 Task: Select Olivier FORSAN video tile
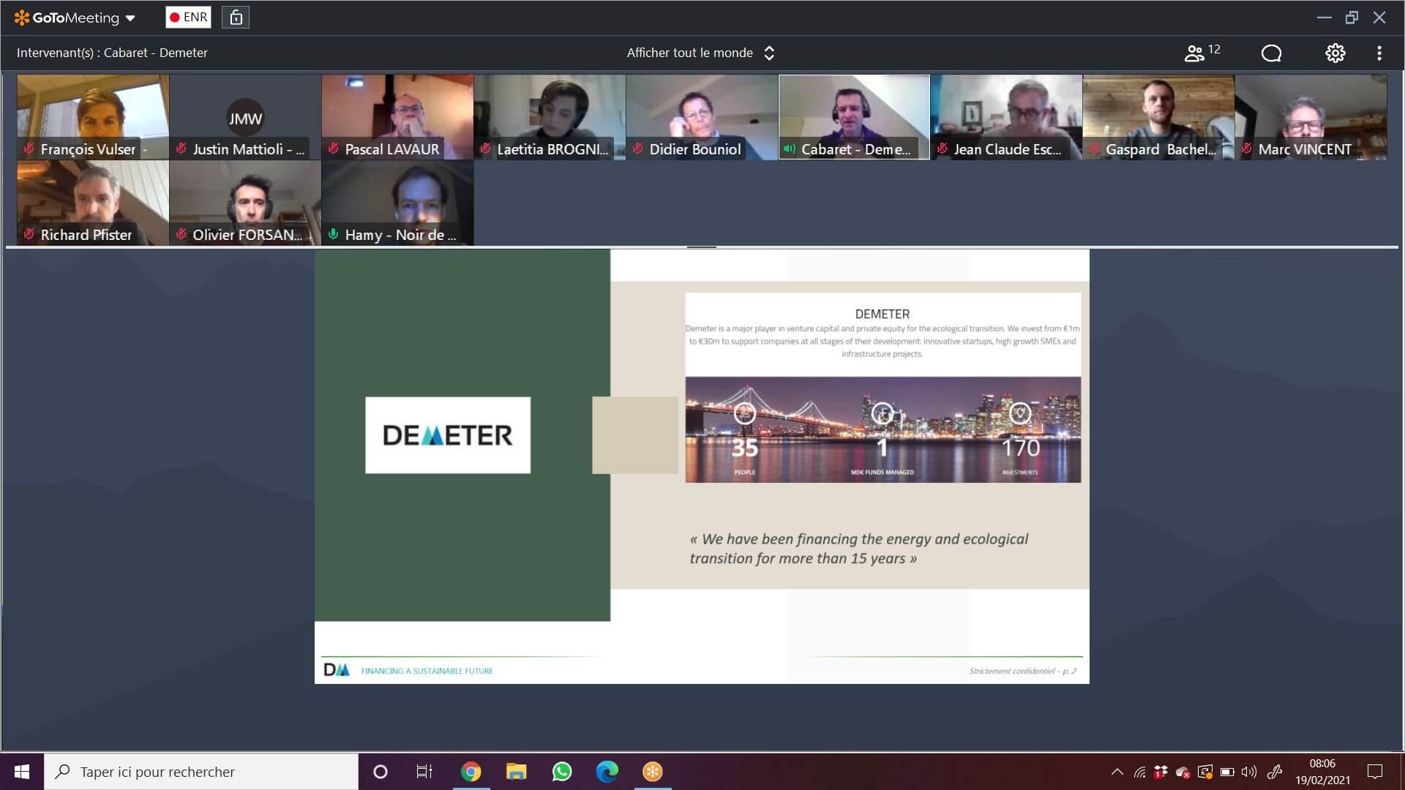245,203
